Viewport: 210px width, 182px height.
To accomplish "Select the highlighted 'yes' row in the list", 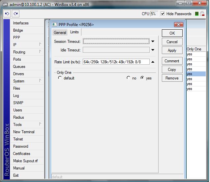I will pyautogui.click(x=196, y=74).
